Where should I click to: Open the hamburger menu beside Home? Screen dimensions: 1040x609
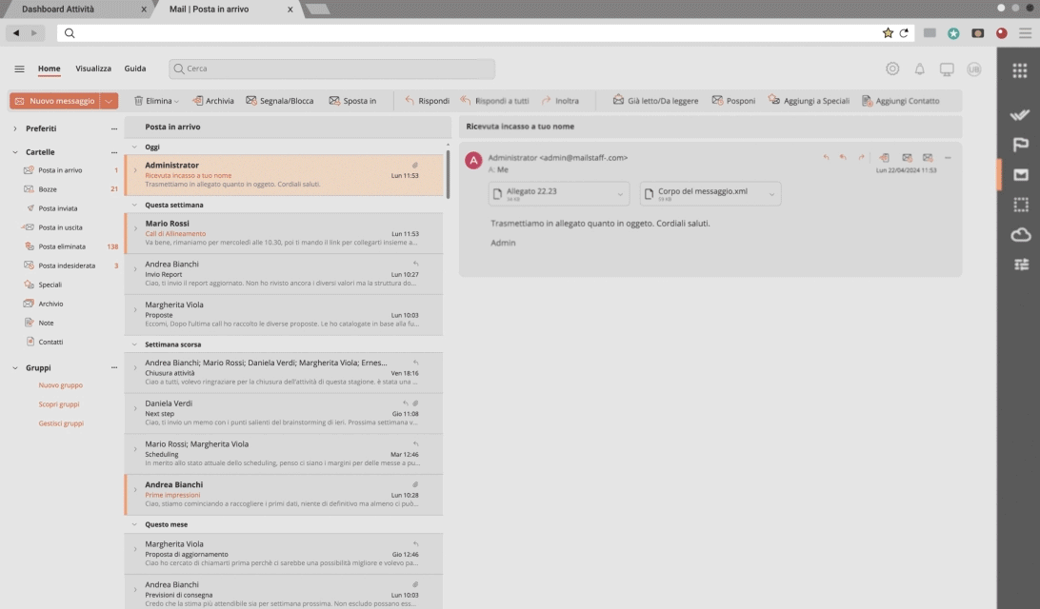(19, 69)
